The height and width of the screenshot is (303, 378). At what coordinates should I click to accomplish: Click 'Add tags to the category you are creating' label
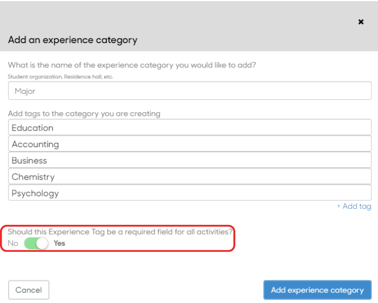[84, 113]
